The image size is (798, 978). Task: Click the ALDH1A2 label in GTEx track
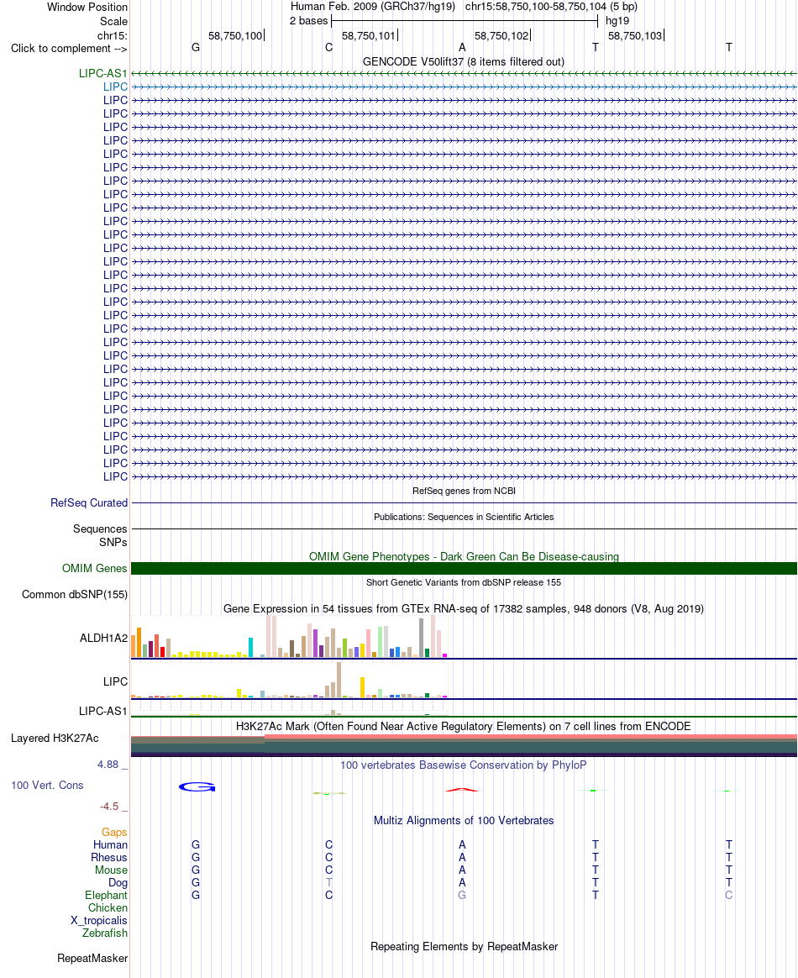click(x=103, y=638)
